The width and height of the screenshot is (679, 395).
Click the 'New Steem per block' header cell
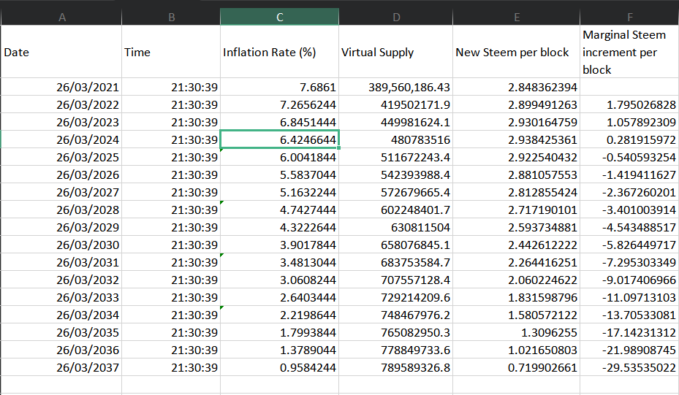516,52
